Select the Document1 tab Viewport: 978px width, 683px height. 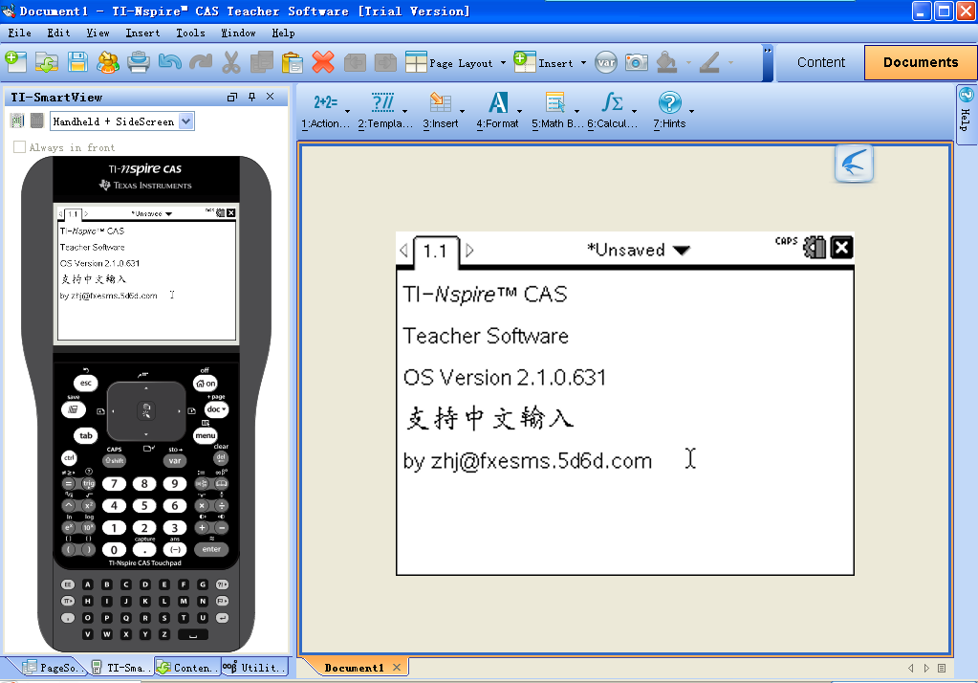coord(354,668)
